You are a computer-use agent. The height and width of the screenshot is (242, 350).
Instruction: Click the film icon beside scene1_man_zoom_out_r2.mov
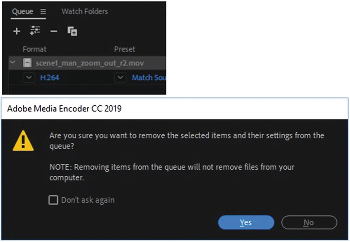tap(27, 63)
